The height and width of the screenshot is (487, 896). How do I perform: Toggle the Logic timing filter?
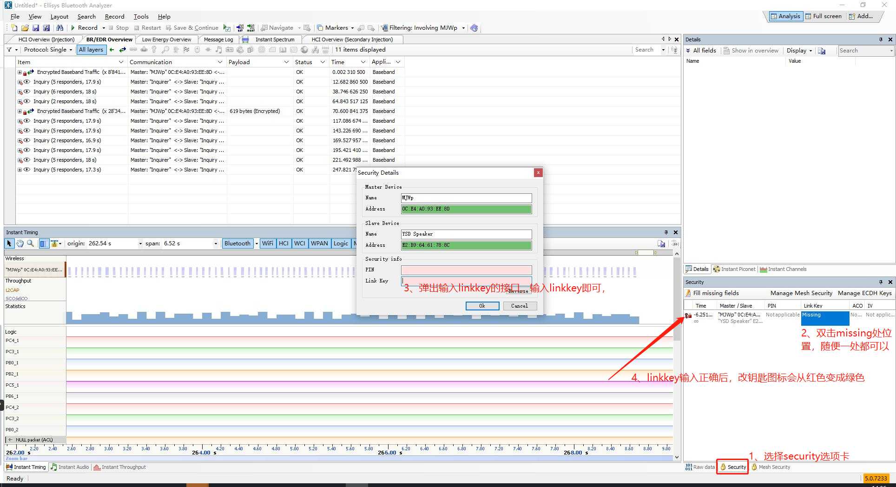[x=341, y=243]
